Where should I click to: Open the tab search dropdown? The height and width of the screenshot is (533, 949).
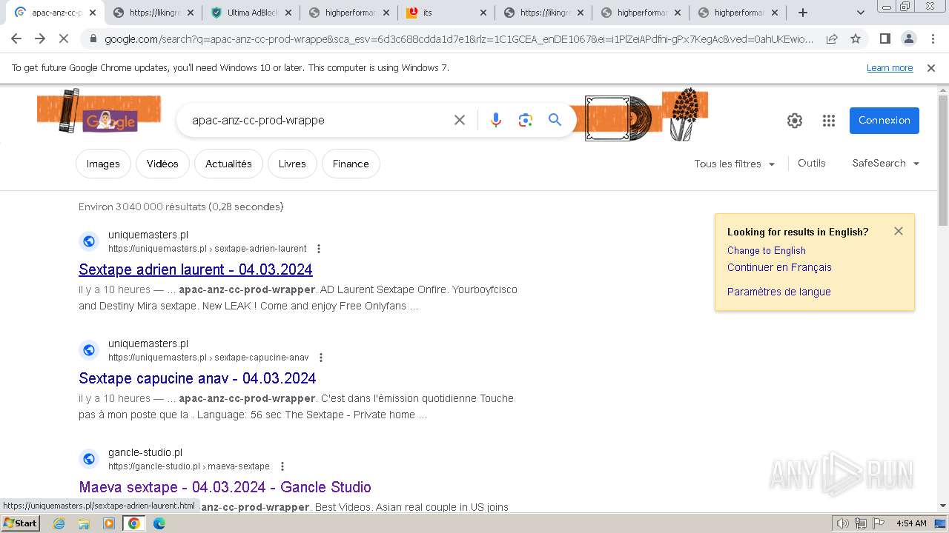point(860,13)
